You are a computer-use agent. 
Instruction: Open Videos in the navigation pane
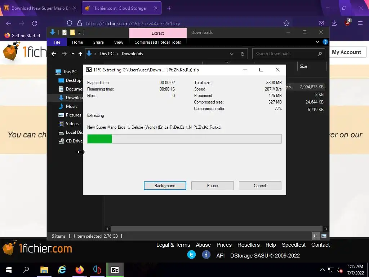tap(68, 124)
